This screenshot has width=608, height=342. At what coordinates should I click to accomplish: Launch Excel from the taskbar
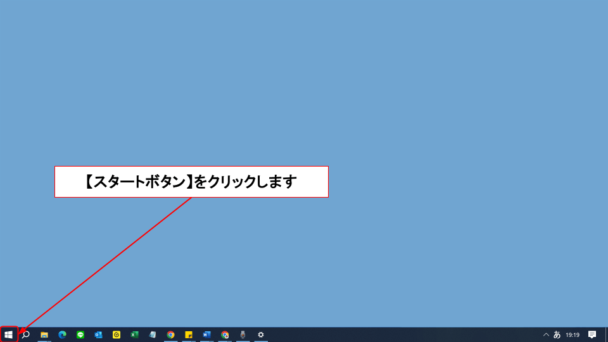[134, 334]
